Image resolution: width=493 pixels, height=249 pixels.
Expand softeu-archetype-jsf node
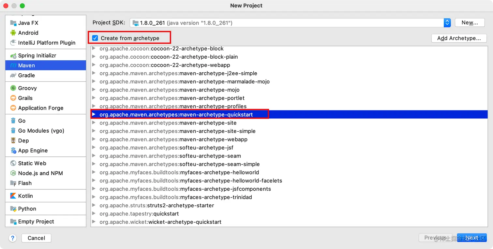(x=94, y=148)
